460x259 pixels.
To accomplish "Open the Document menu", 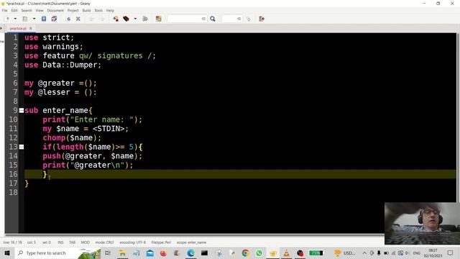I will tap(55, 10).
